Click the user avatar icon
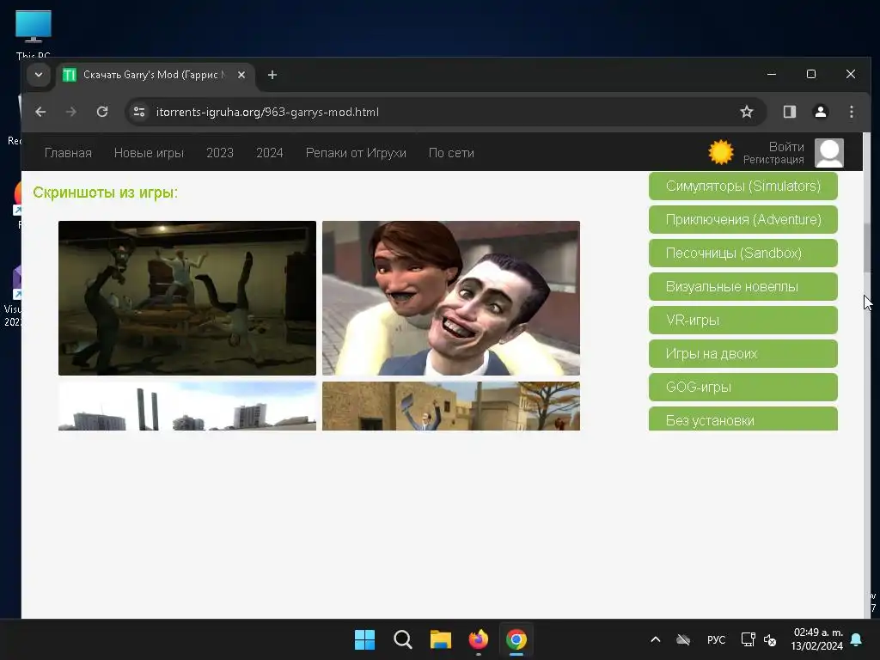This screenshot has height=660, width=880. (x=829, y=153)
